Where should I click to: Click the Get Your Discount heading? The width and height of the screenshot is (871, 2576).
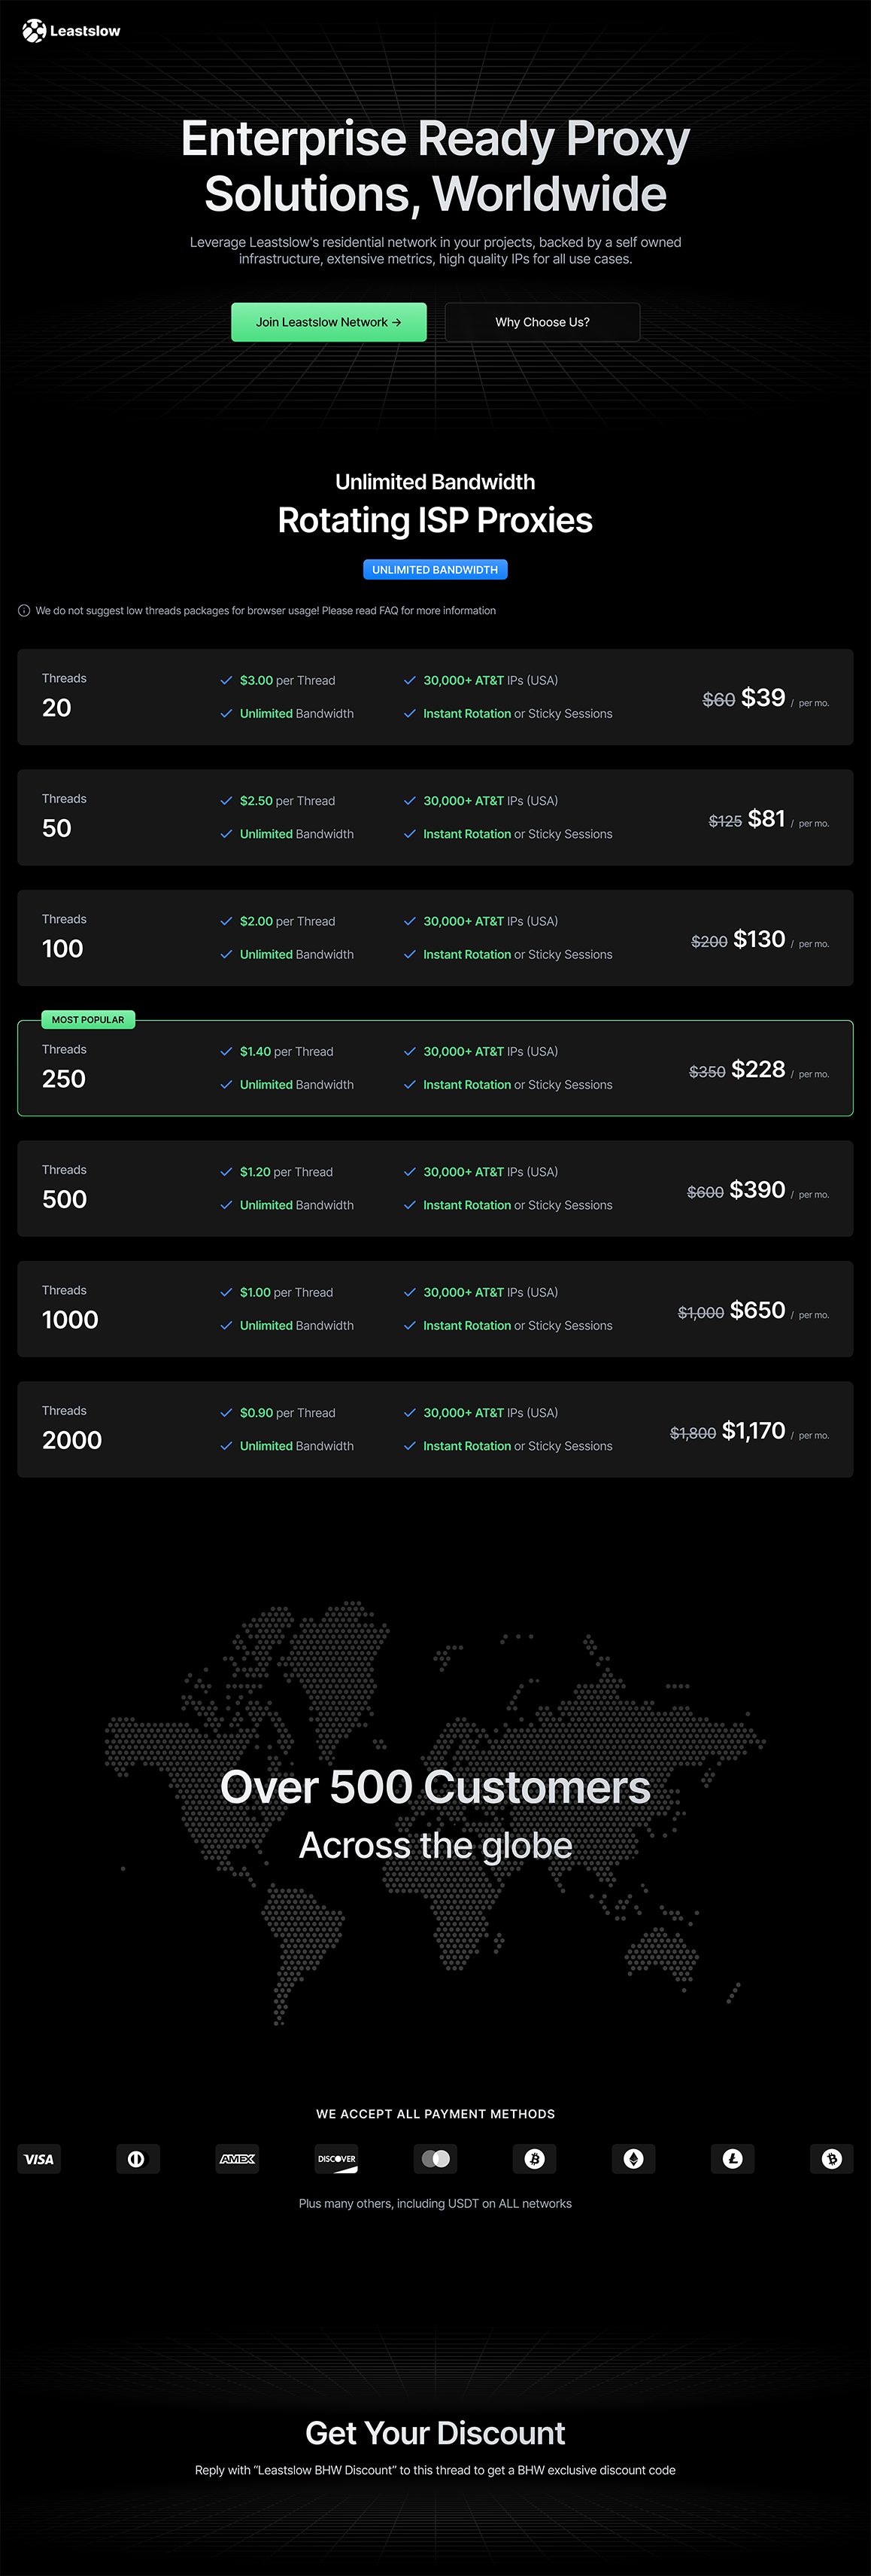[x=435, y=2433]
